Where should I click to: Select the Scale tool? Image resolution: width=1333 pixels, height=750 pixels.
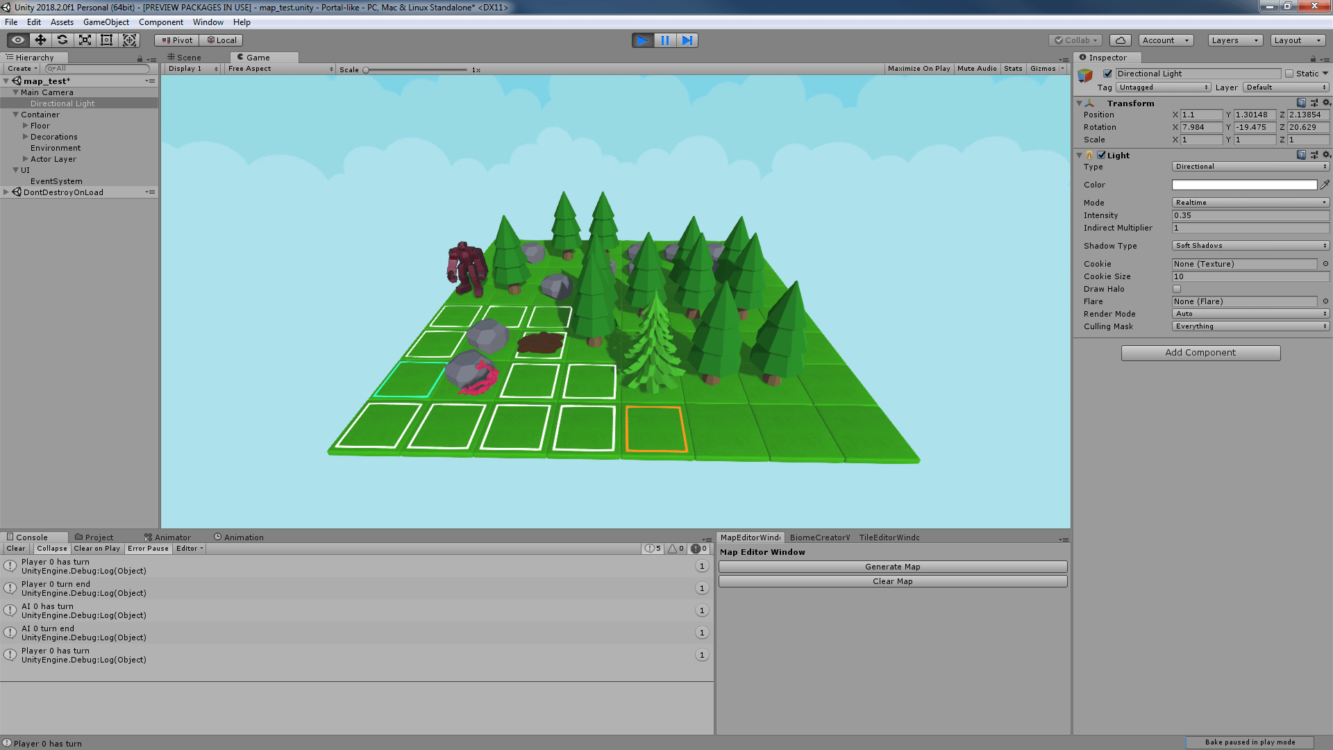pos(84,40)
